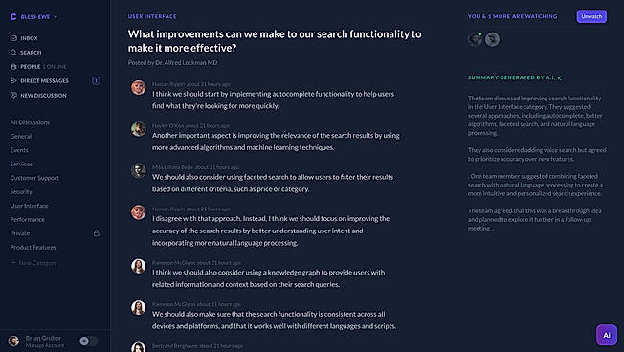Click the lock icon beside Private
The height and width of the screenshot is (352, 624).
point(97,233)
